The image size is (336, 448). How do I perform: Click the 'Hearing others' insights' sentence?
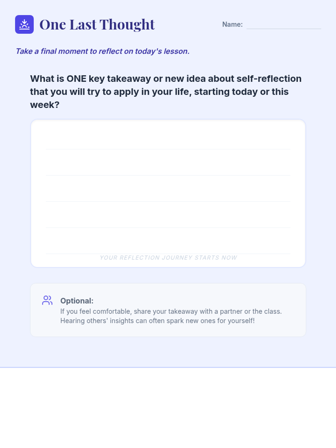[x=158, y=321]
